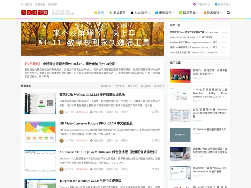Open Windows ISO Downloader thumbnail

tap(180, 173)
